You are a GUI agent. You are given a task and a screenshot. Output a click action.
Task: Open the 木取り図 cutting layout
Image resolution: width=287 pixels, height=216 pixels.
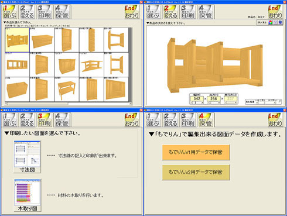coord(28,196)
